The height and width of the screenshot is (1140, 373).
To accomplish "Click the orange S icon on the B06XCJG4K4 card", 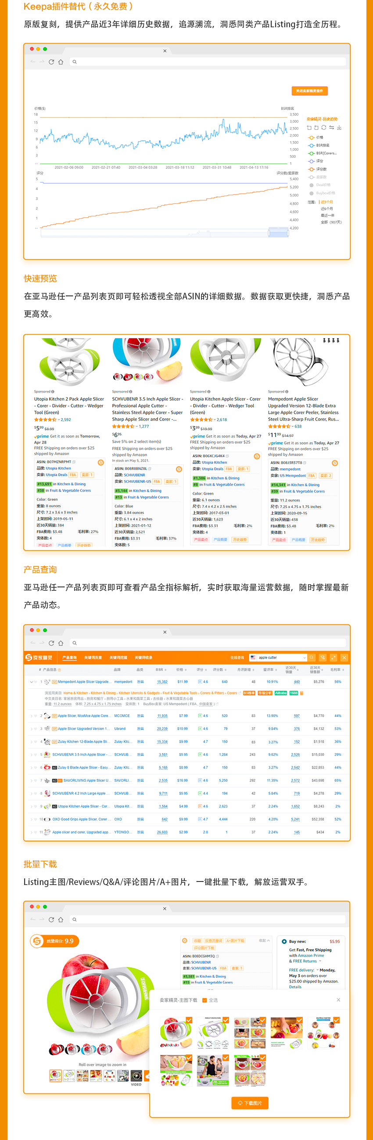I will (257, 456).
